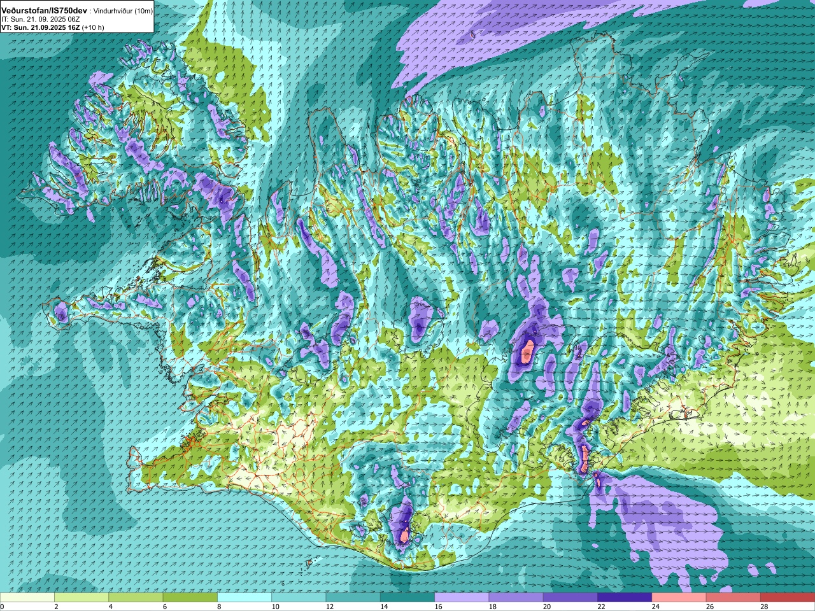Click the legend scale label 16

(439, 607)
